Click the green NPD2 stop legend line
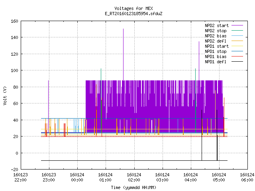255x191 pixels. pos(237,30)
